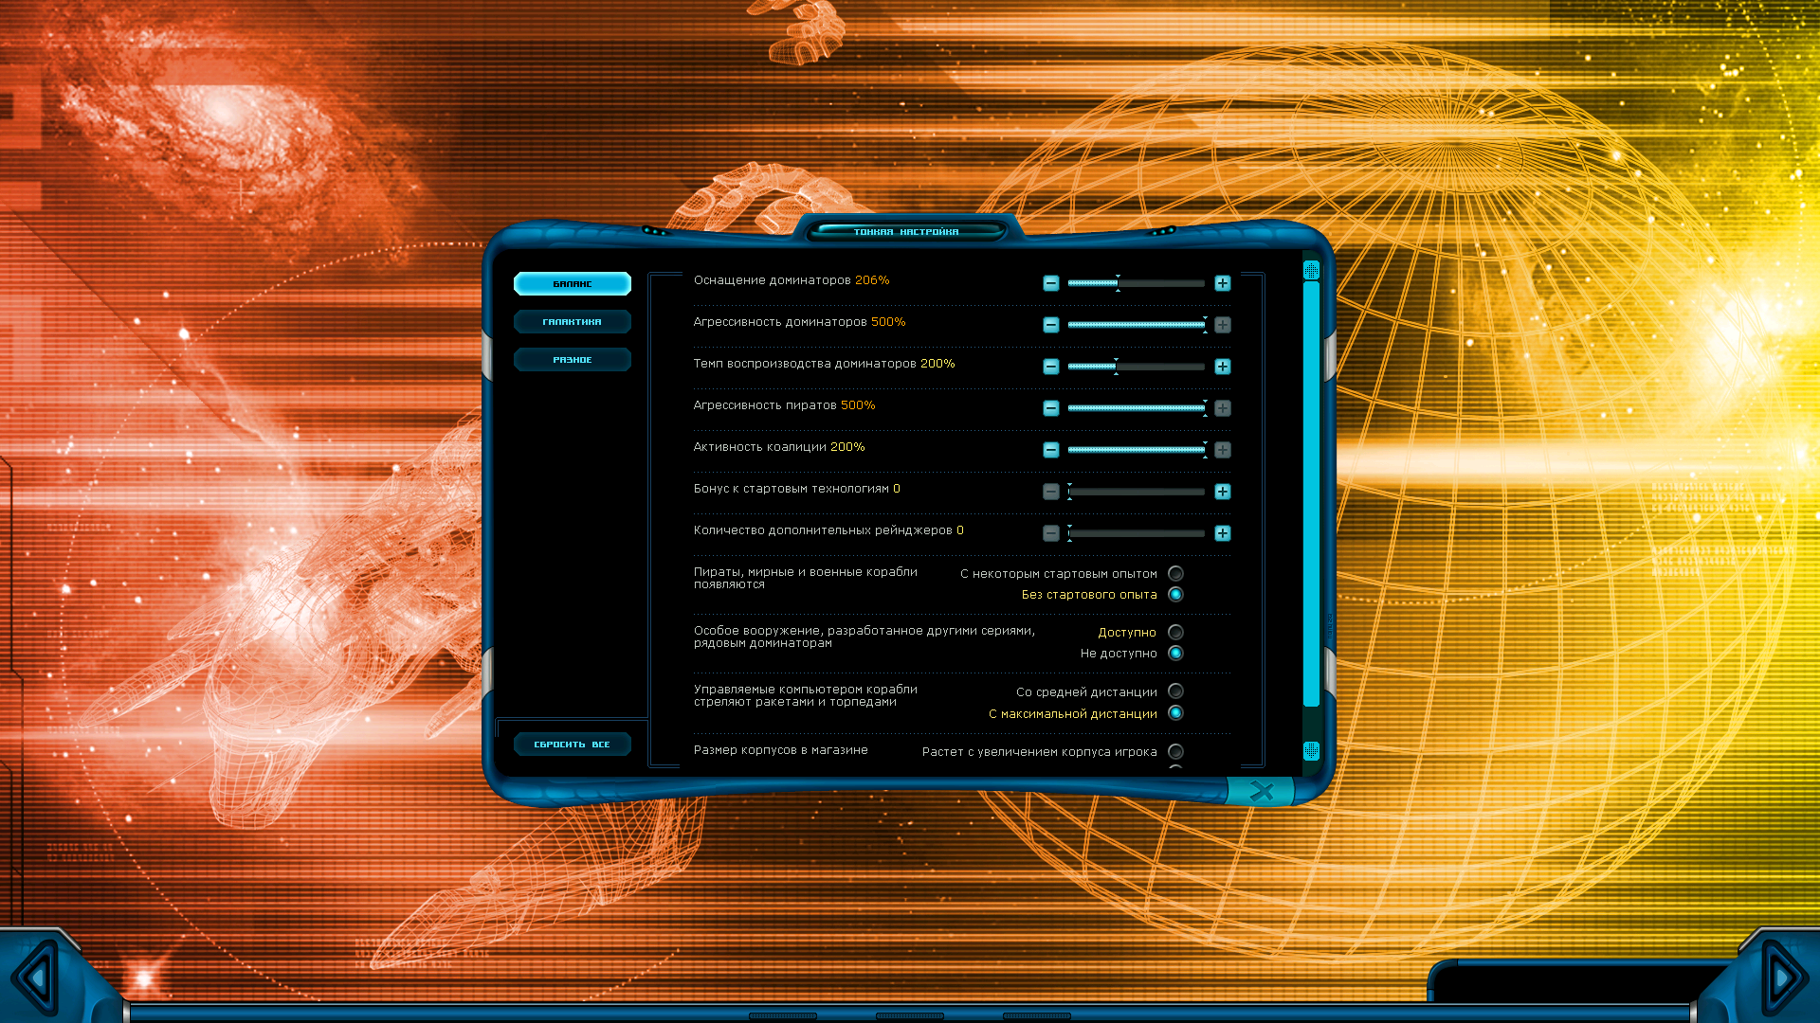
Task: Choose Со средней дистанции radio option
Action: pyautogui.click(x=1175, y=691)
